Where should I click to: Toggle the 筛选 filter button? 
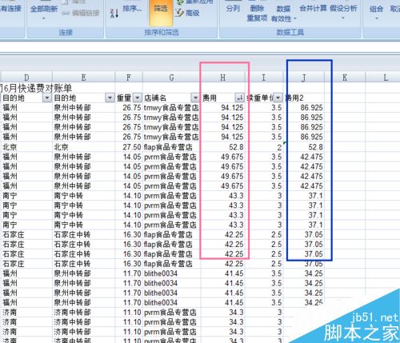(161, 13)
